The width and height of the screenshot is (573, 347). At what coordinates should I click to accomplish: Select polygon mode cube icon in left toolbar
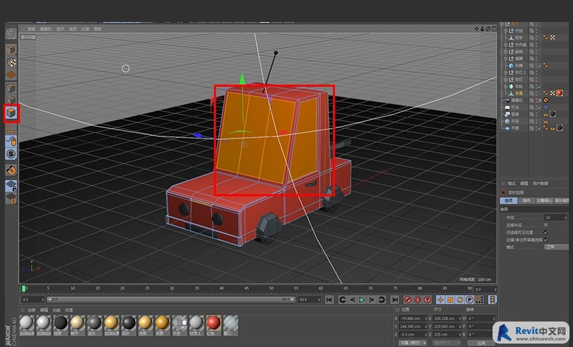[x=11, y=113]
